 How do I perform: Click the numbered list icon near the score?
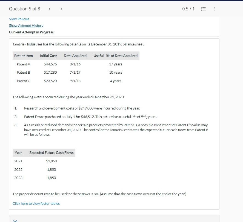(203, 8)
